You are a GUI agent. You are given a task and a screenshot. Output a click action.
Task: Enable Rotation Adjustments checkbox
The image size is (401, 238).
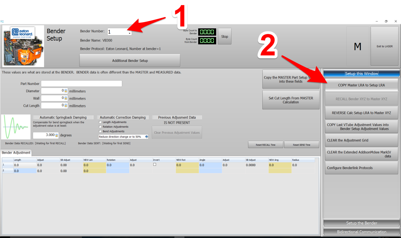(x=100, y=127)
